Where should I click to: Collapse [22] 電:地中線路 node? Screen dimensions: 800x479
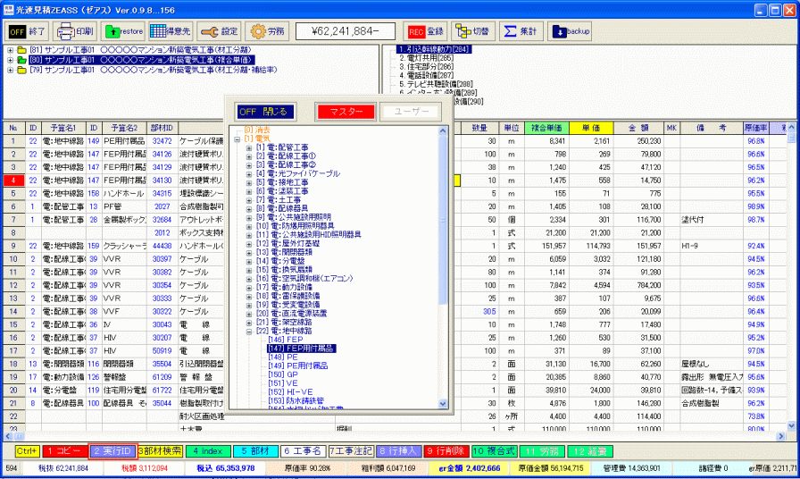(249, 331)
